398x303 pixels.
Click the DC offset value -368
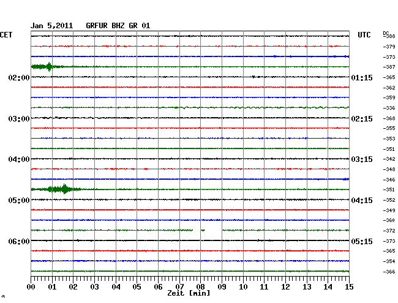coord(389,118)
